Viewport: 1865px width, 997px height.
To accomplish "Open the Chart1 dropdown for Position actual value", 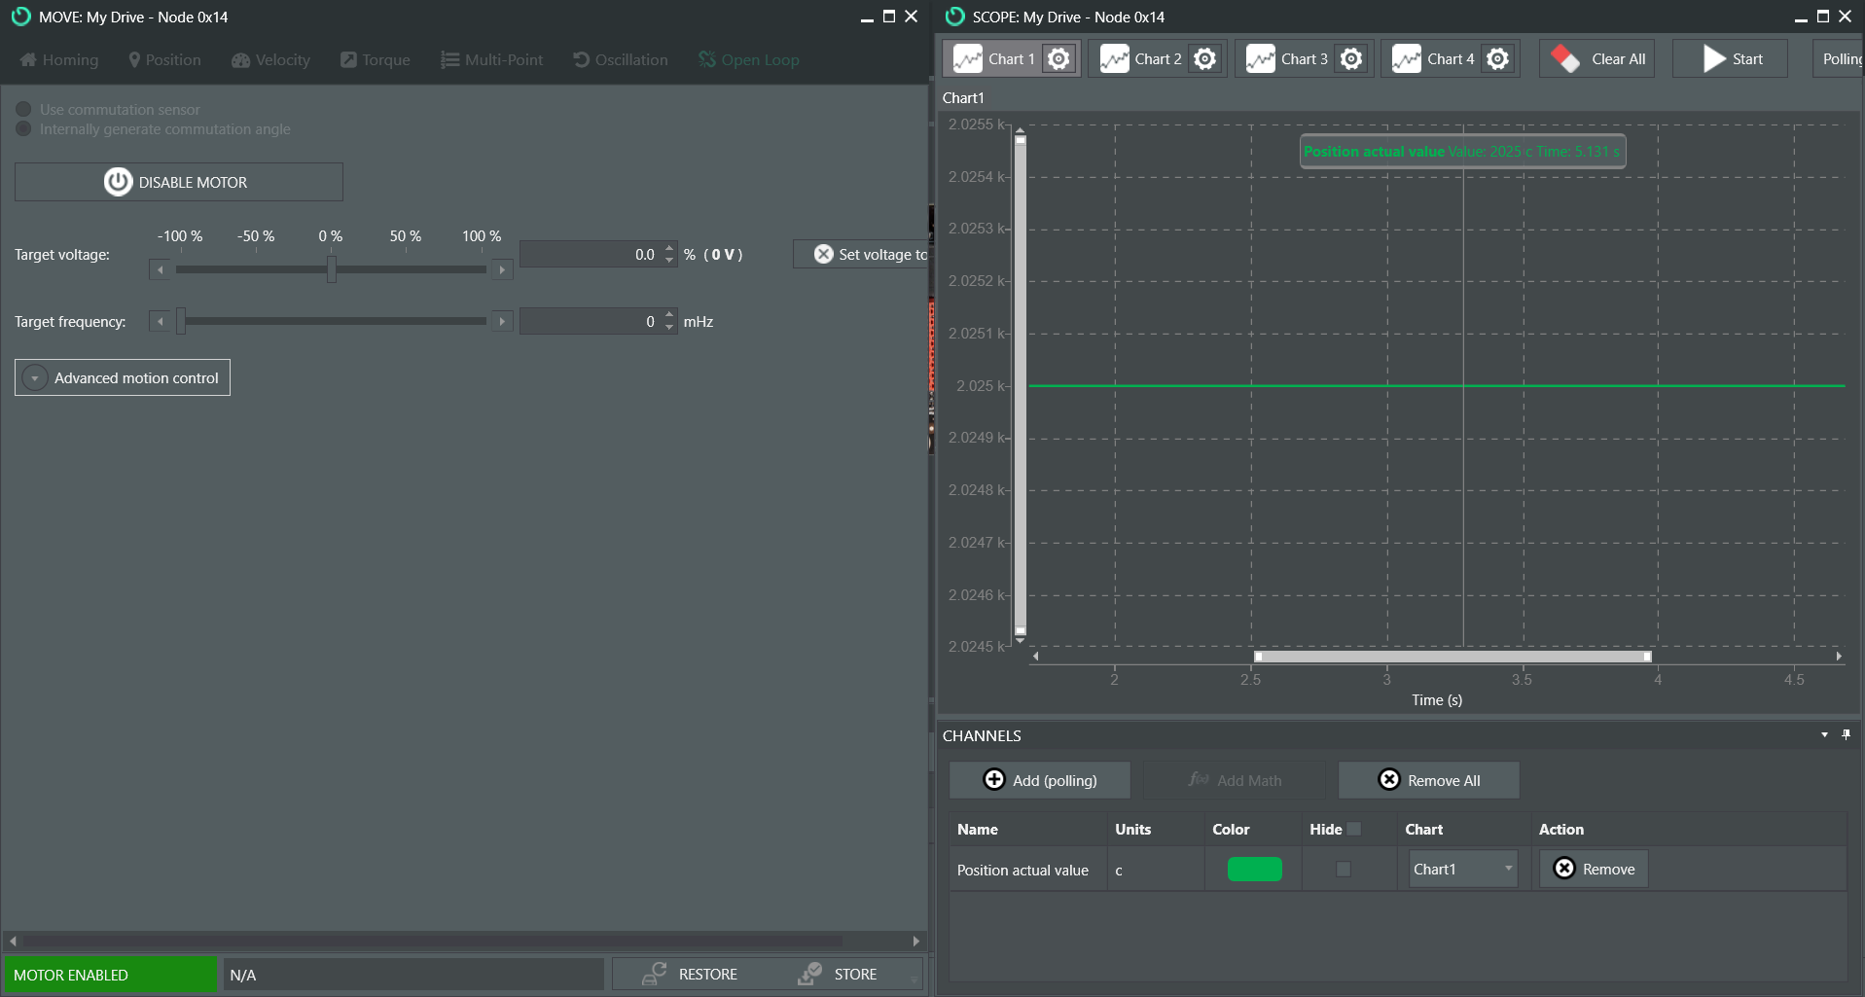I will (1463, 869).
